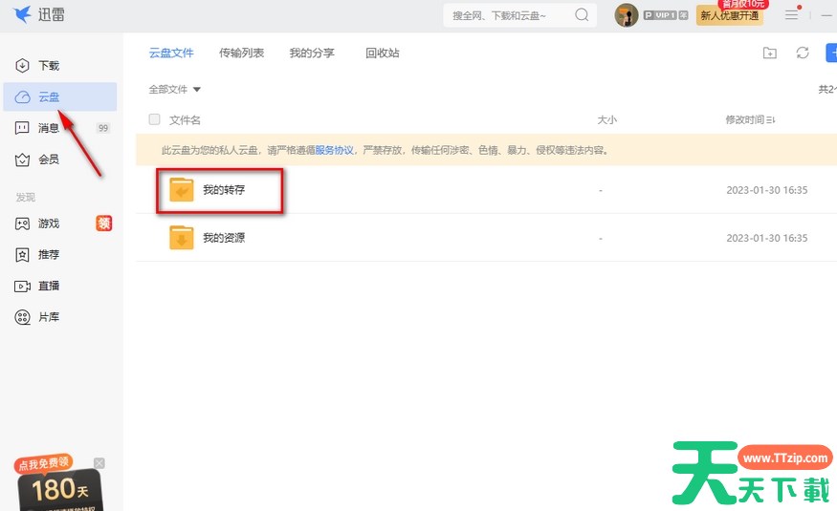The width and height of the screenshot is (837, 511).
Task: Open 消息 messages in sidebar
Action: pos(48,128)
